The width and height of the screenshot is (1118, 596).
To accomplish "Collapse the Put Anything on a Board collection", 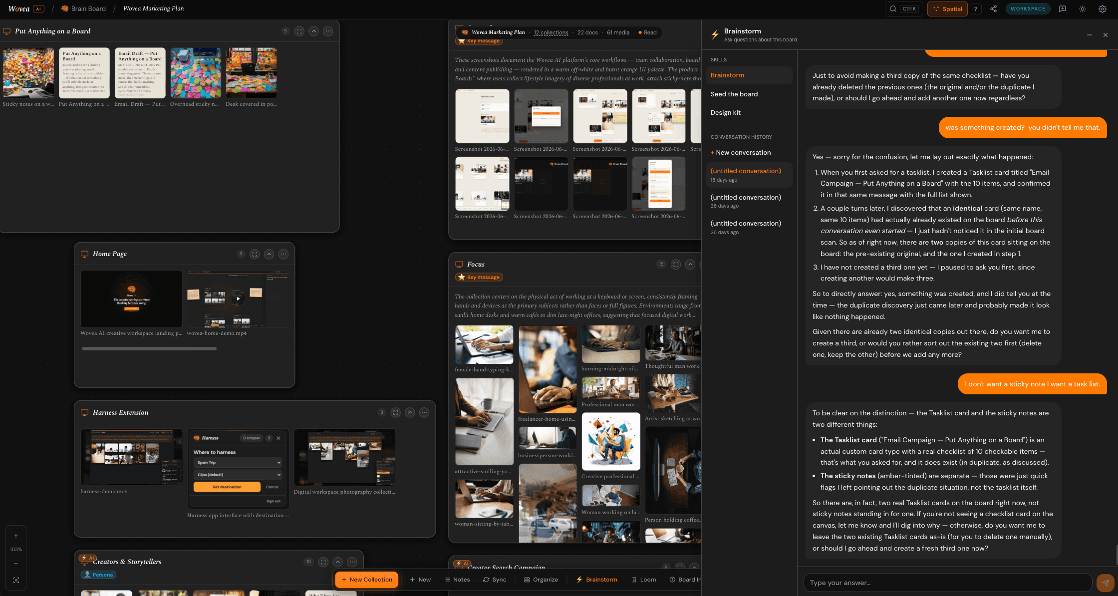I will 313,31.
